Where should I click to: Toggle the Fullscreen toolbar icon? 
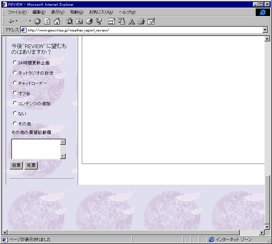[x=112, y=21]
